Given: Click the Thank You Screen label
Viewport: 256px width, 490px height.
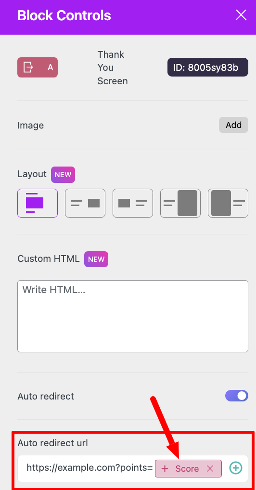Looking at the screenshot, I should [113, 68].
